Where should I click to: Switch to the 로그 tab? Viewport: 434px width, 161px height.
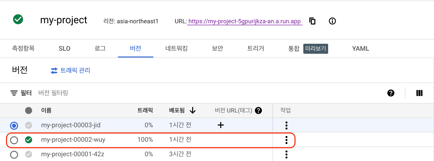coord(100,48)
